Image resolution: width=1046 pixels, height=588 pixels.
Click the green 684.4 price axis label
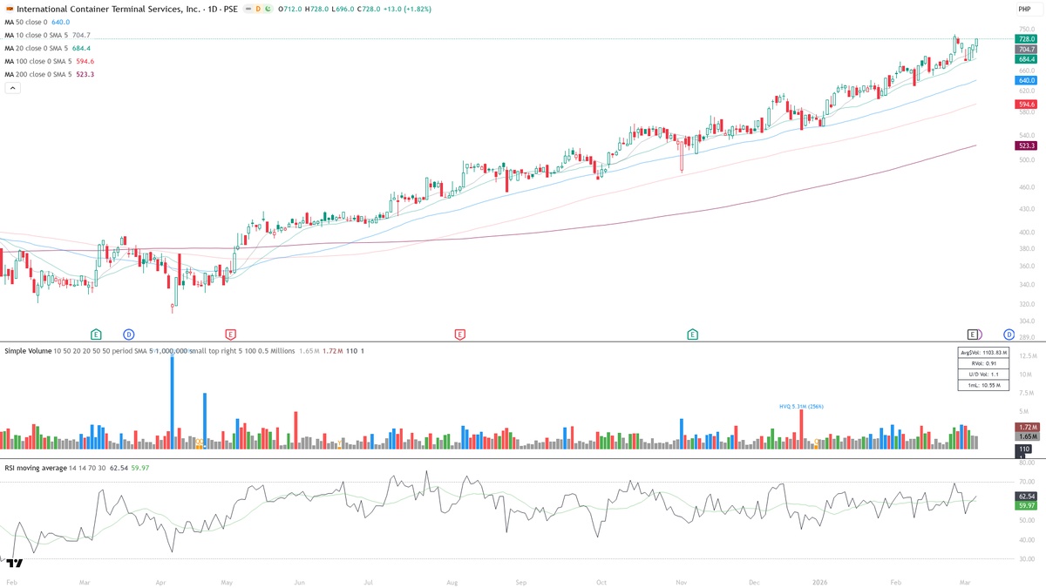(x=1026, y=59)
